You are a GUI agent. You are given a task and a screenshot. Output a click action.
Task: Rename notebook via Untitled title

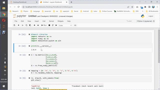click(x=32, y=16)
